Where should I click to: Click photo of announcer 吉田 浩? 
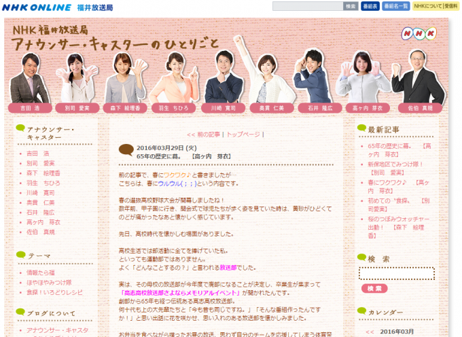click(x=29, y=78)
